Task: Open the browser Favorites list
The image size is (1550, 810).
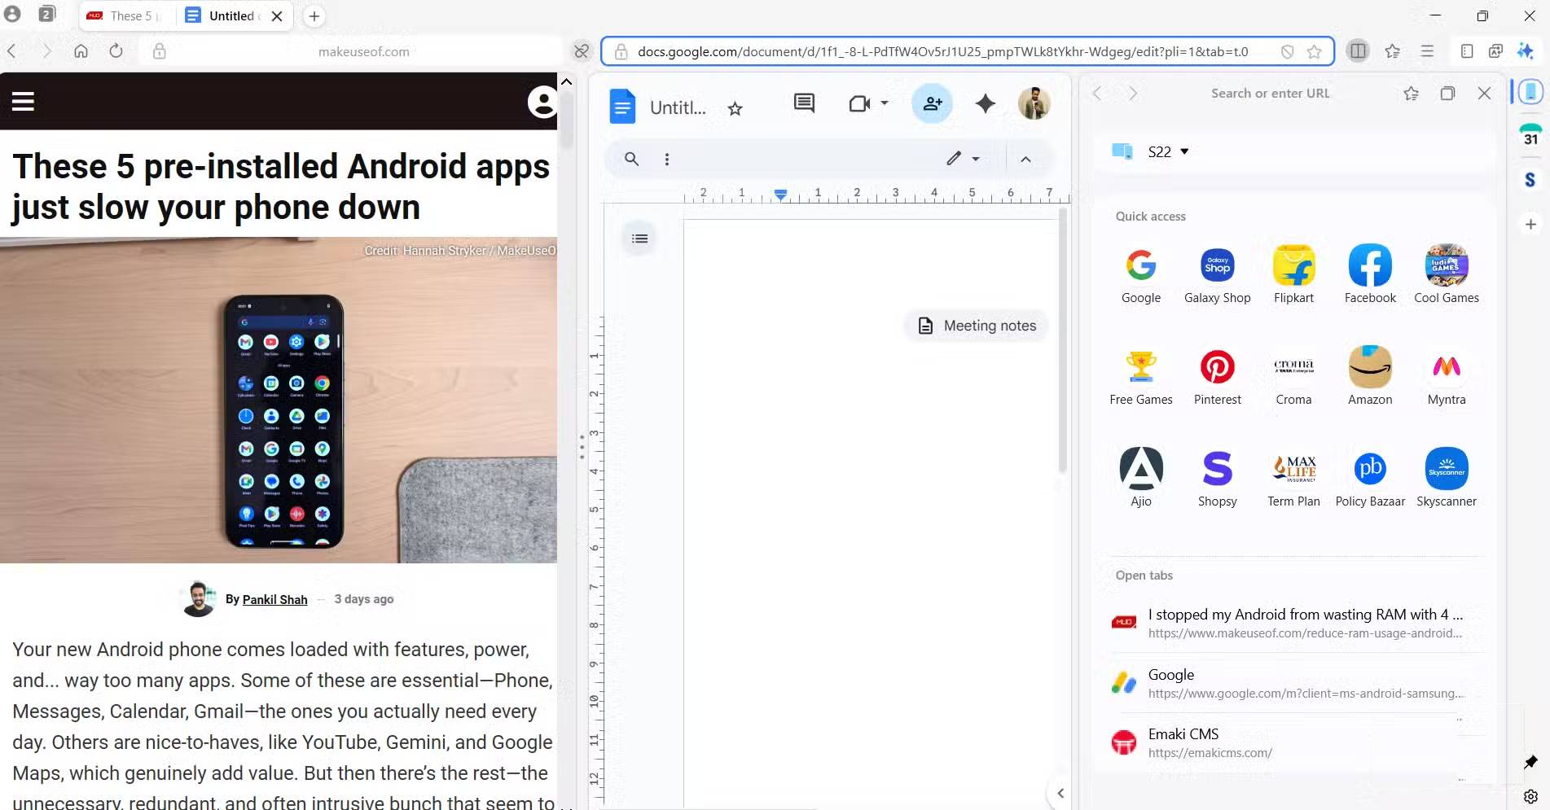Action: pos(1393,51)
